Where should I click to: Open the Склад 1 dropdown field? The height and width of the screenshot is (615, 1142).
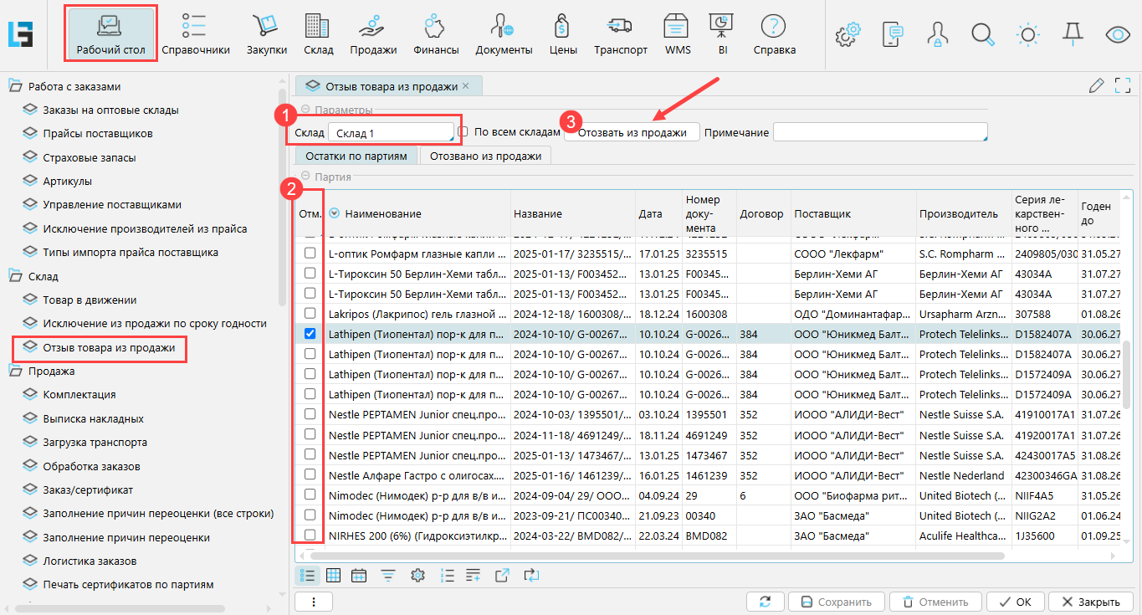[391, 133]
